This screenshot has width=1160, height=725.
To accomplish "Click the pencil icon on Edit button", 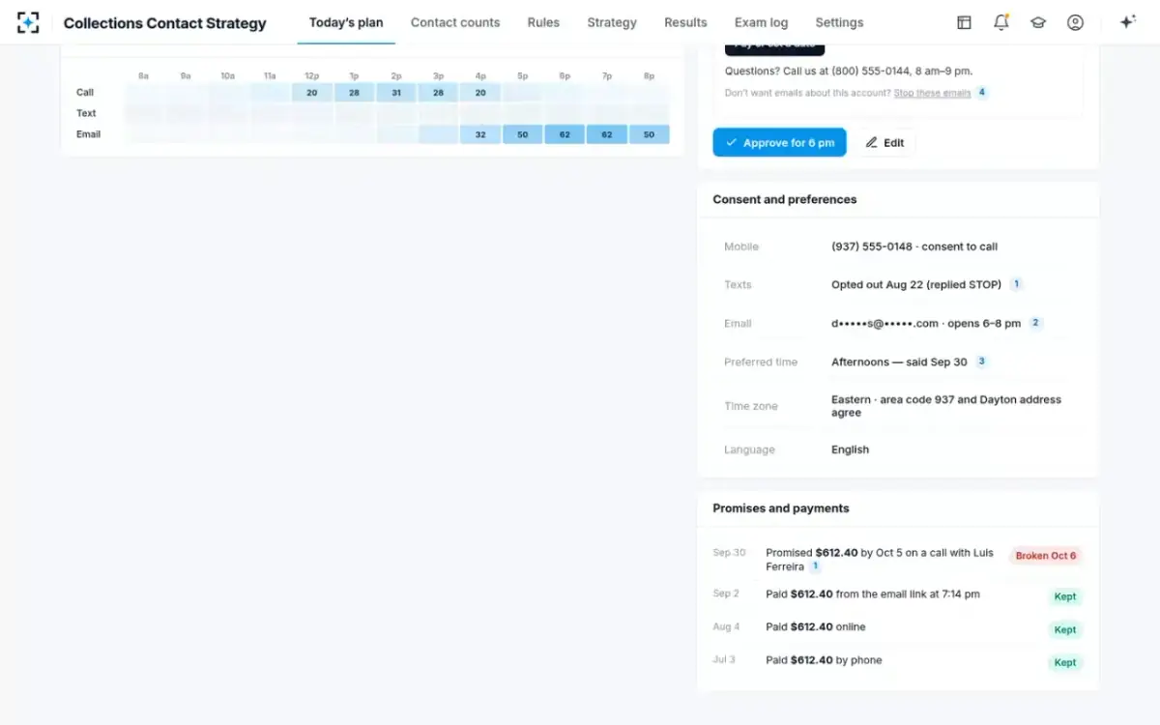I will tap(871, 142).
